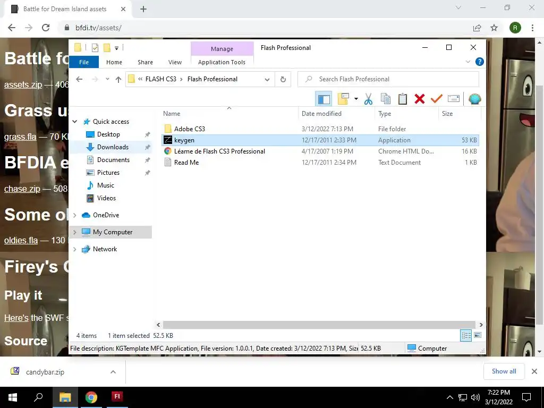The width and height of the screenshot is (544, 408).
Task: Open the Quick Access Toolbar customize dropdown
Action: pyautogui.click(x=116, y=48)
